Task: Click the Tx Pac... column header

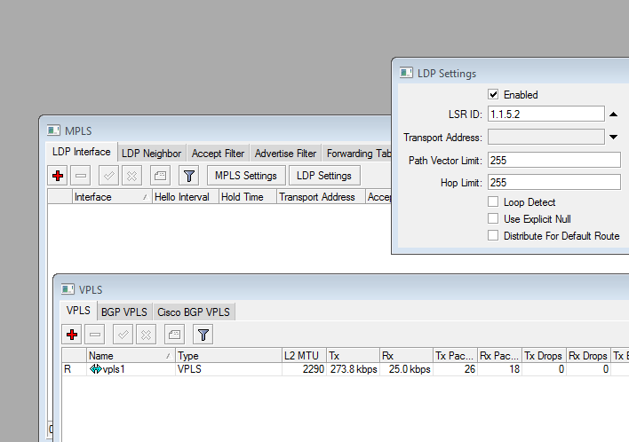Action: (x=455, y=355)
